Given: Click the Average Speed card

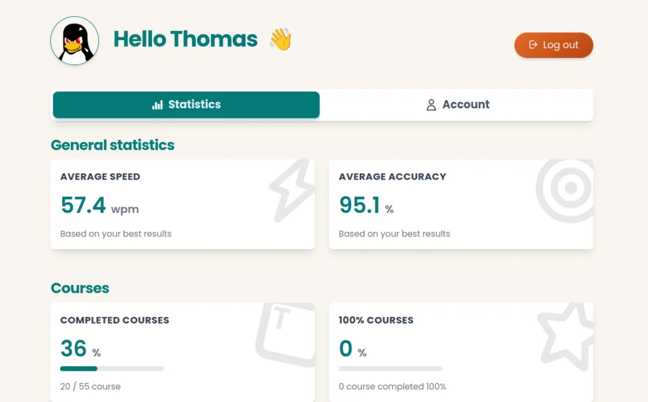Looking at the screenshot, I should (x=182, y=205).
